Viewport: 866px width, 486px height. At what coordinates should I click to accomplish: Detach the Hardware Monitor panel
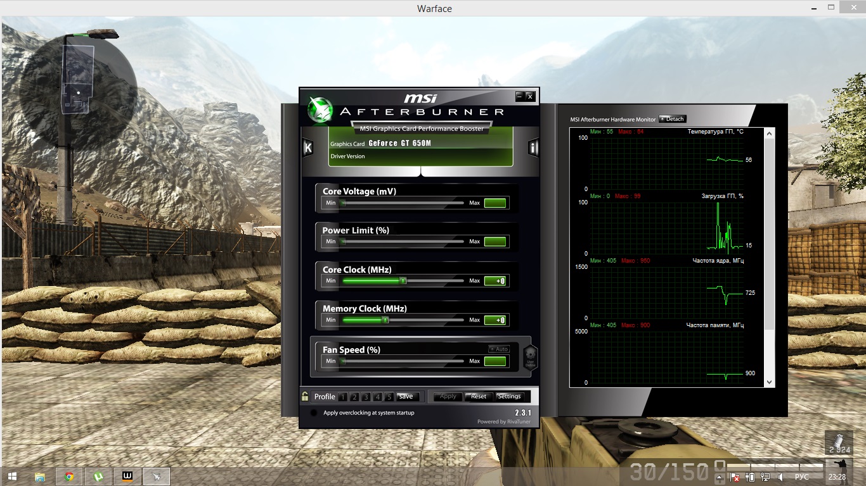tap(673, 119)
